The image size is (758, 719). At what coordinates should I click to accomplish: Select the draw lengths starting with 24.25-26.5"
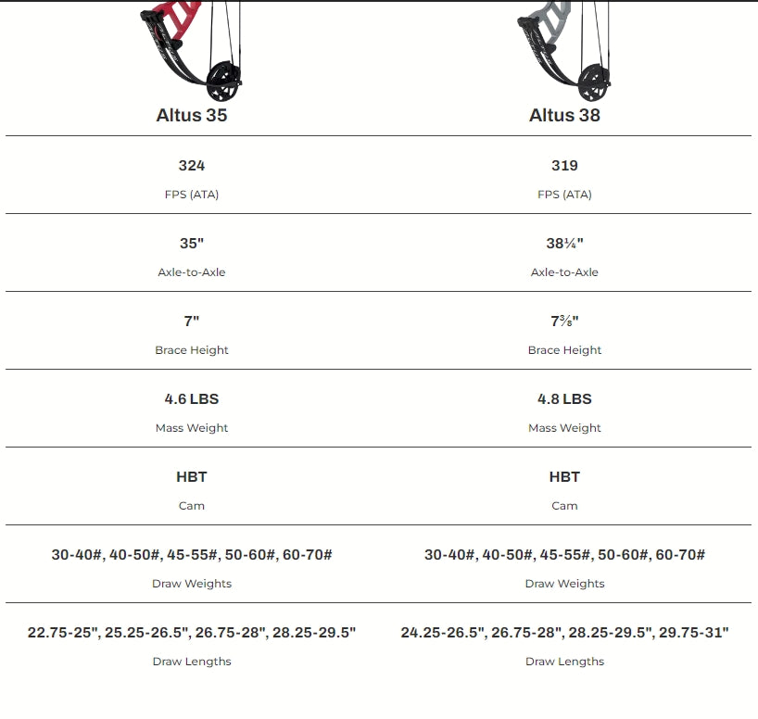[x=564, y=633]
